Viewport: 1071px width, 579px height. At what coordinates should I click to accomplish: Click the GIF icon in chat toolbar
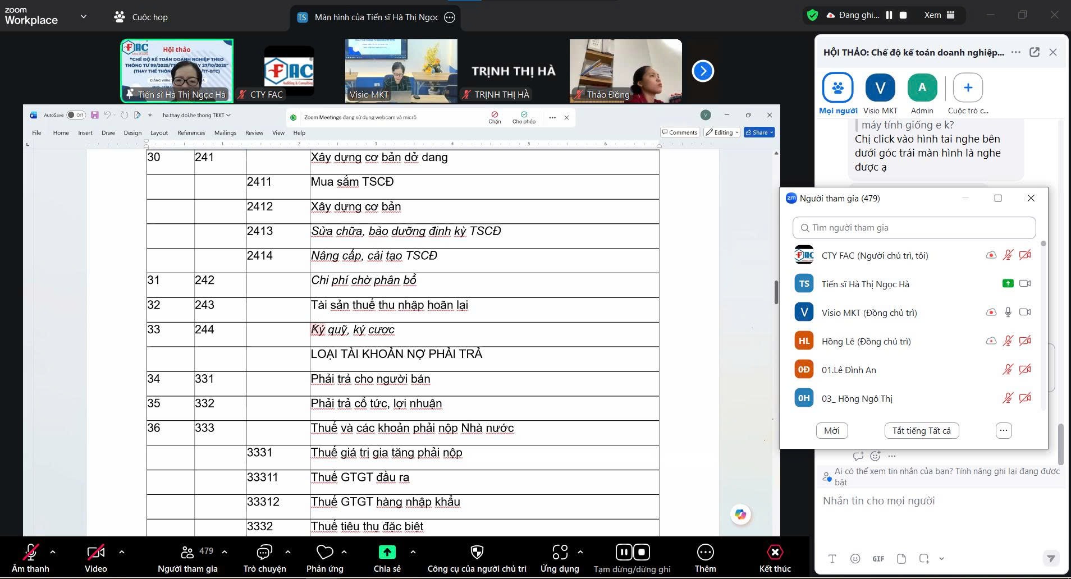(878, 558)
